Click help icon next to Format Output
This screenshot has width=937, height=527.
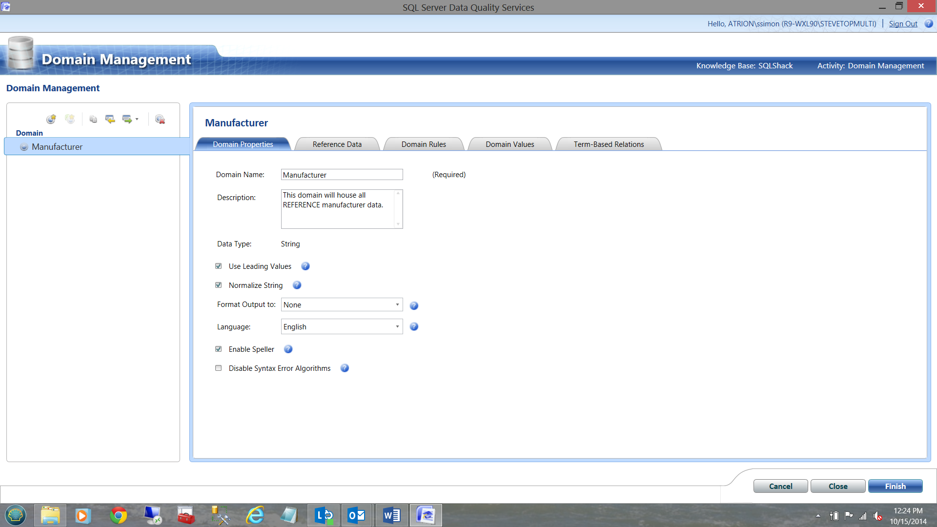pyautogui.click(x=414, y=305)
